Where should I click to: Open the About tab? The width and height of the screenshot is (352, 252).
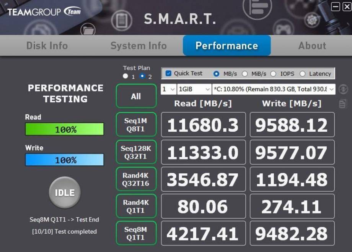click(x=312, y=45)
